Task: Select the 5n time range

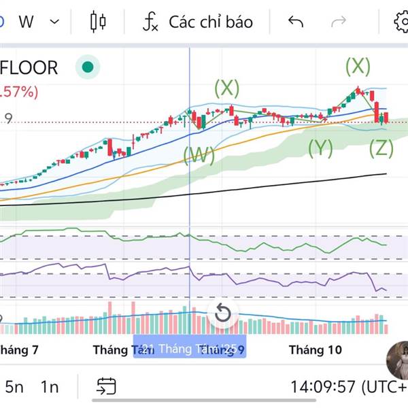Action: pos(14,387)
